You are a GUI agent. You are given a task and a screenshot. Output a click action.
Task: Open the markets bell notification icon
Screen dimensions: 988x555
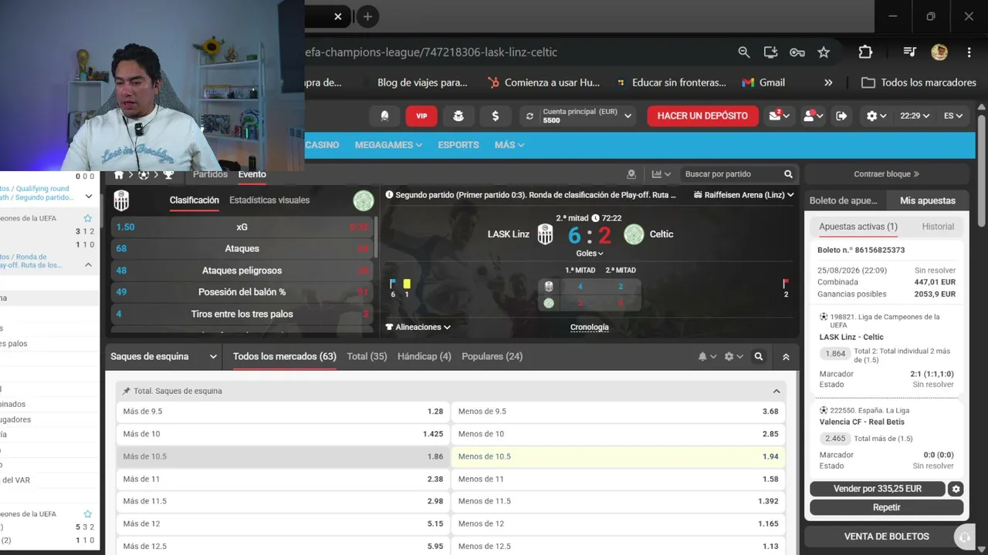click(705, 357)
